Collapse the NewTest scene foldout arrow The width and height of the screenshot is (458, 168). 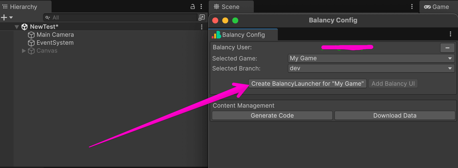(17, 27)
